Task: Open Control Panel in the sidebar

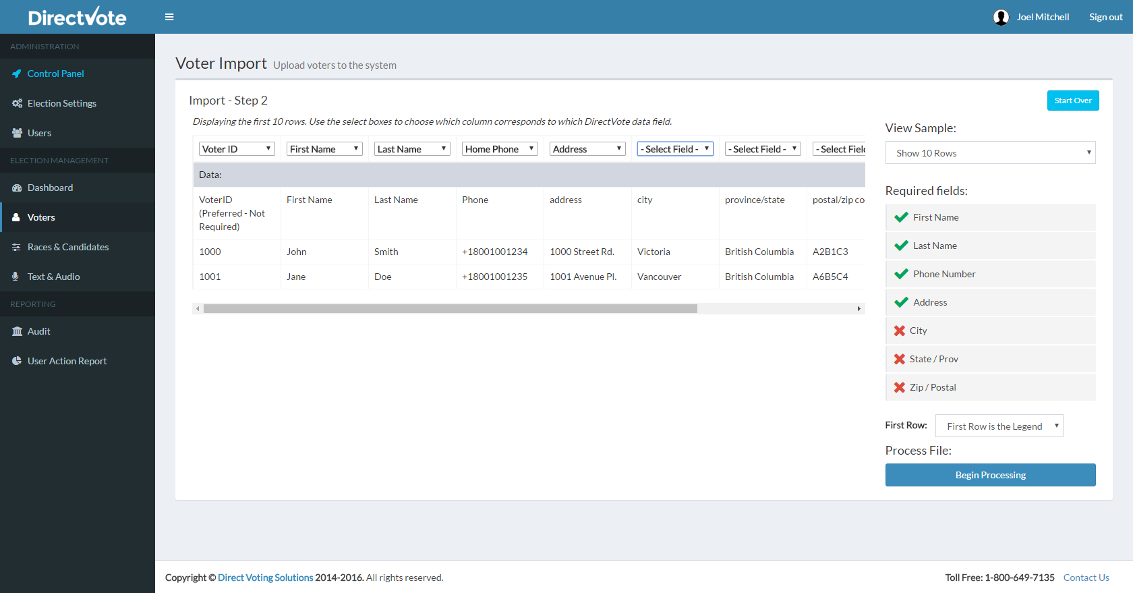Action: click(x=78, y=74)
